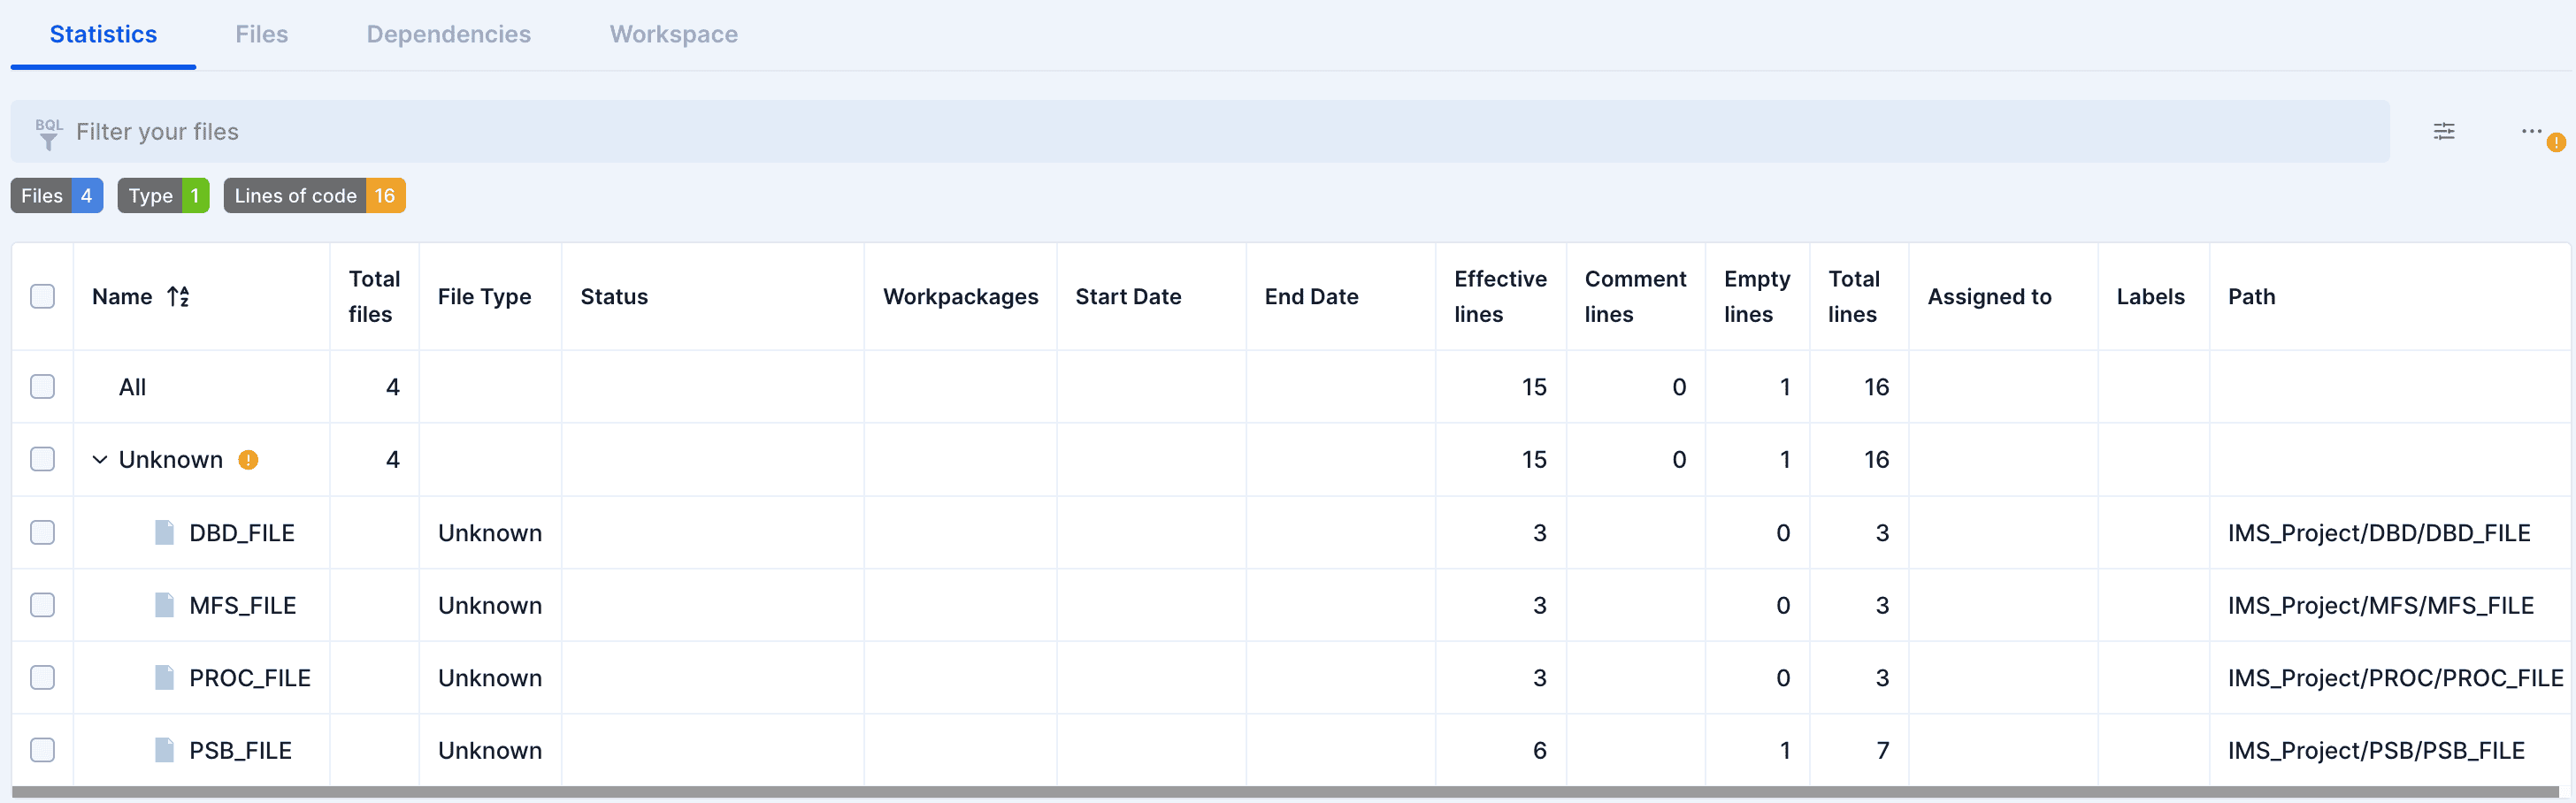Check the Unknown group checkbox
Viewport: 2576px width, 803px height.
[42, 460]
